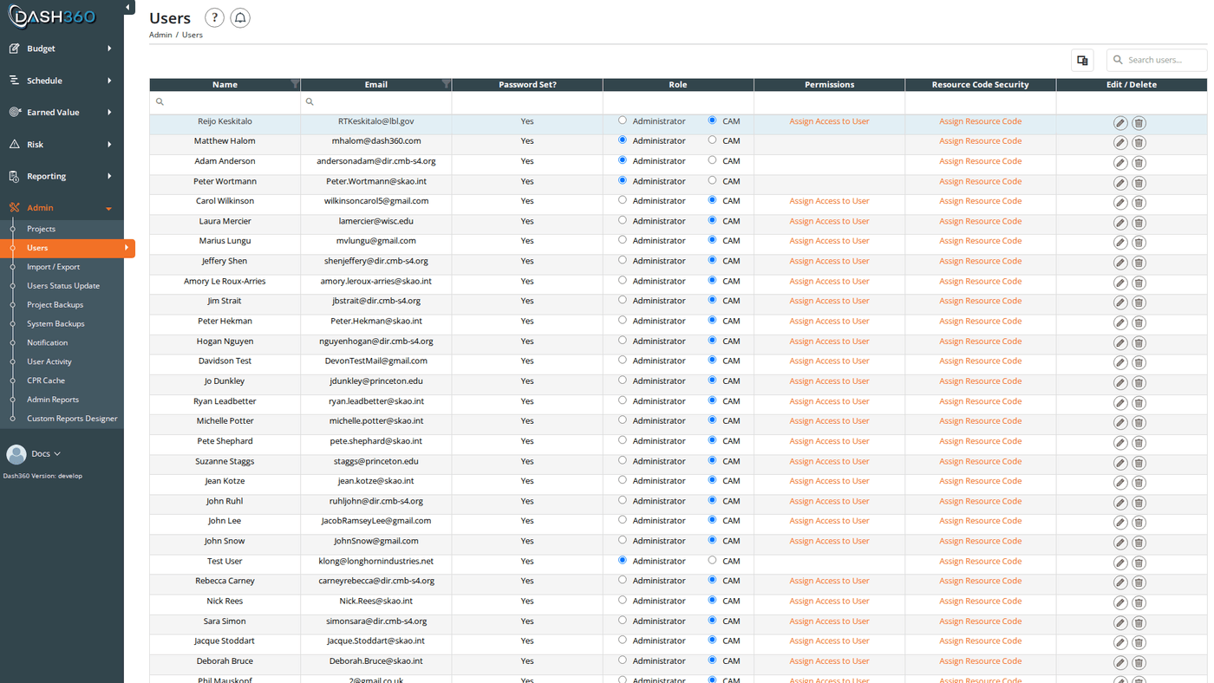
Task: Click the Email column filter icon
Action: (x=446, y=84)
